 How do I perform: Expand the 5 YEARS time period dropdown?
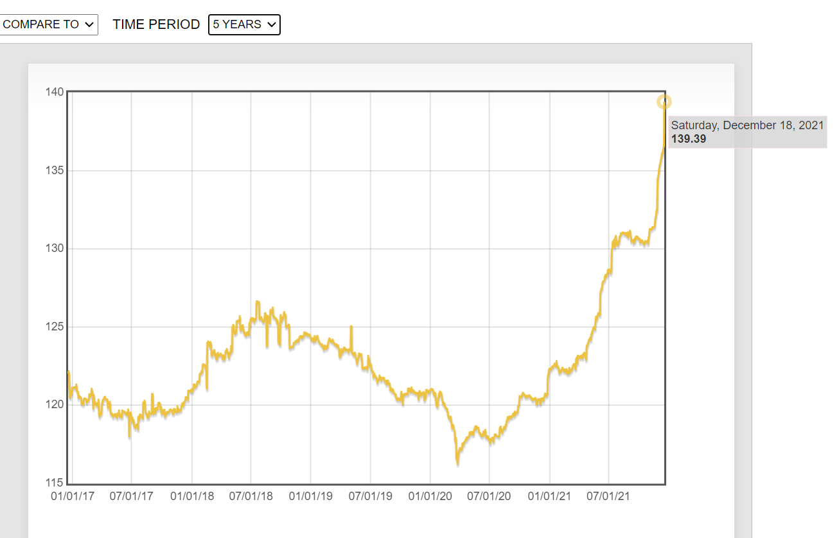(x=244, y=24)
